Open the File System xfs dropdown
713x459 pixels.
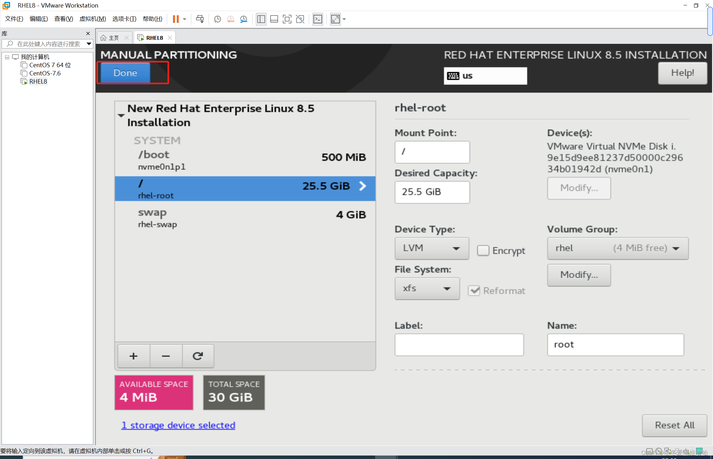427,288
